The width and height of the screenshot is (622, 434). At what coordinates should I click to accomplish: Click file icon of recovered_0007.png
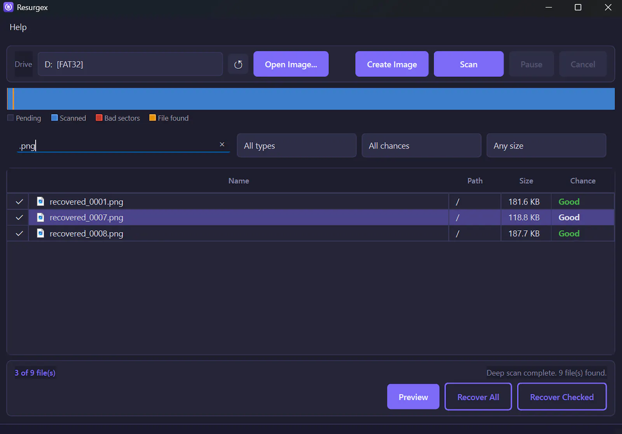[x=40, y=217]
